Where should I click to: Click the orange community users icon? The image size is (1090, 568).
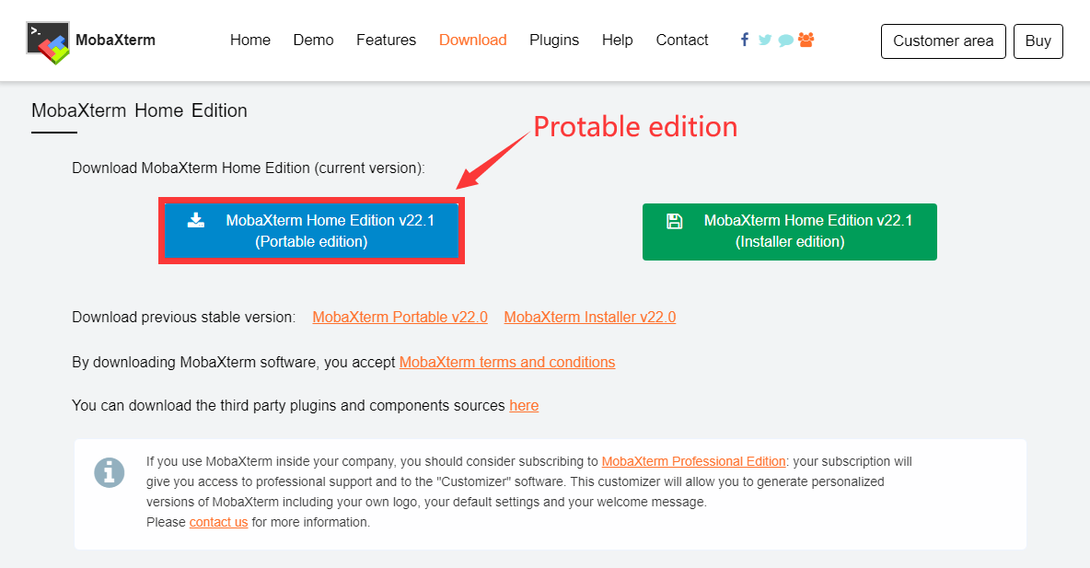(x=806, y=40)
